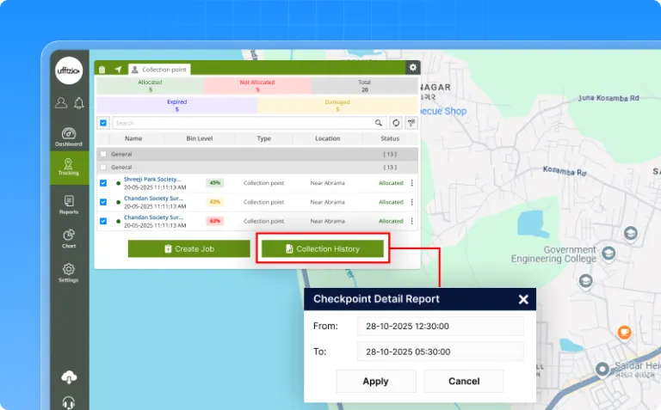The height and width of the screenshot is (410, 661).
Task: Open the user profile icon
Action: point(60,103)
